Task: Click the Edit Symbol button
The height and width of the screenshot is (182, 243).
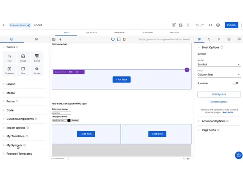Action: pos(219,94)
